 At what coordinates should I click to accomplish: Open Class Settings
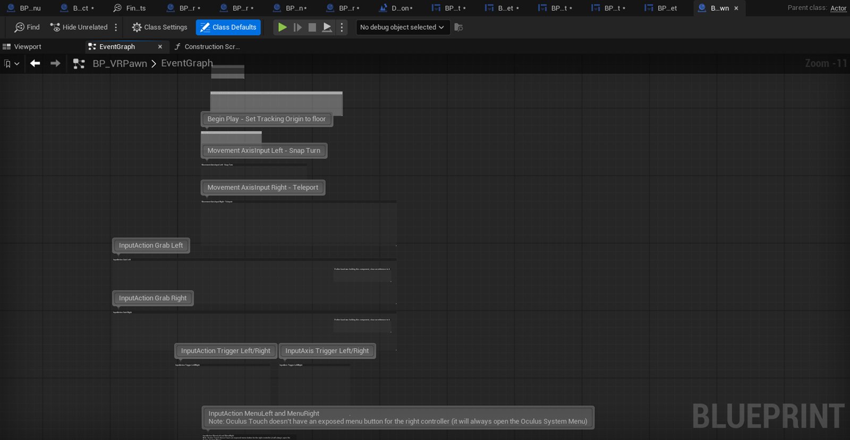click(x=159, y=27)
